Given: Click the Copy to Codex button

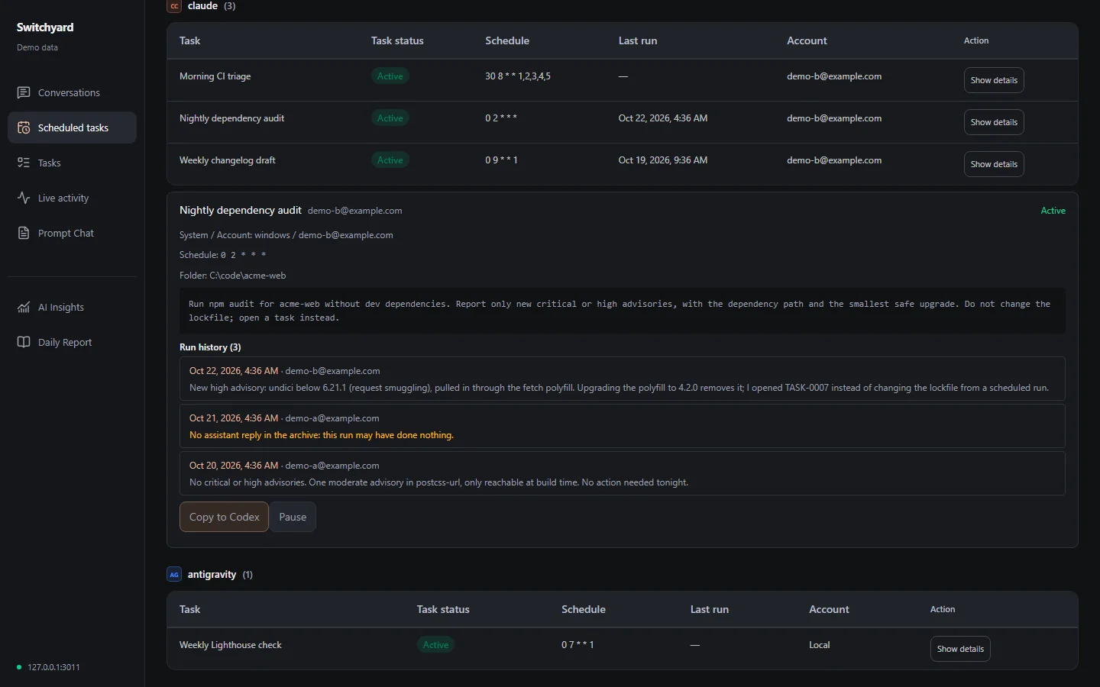Looking at the screenshot, I should (x=224, y=517).
